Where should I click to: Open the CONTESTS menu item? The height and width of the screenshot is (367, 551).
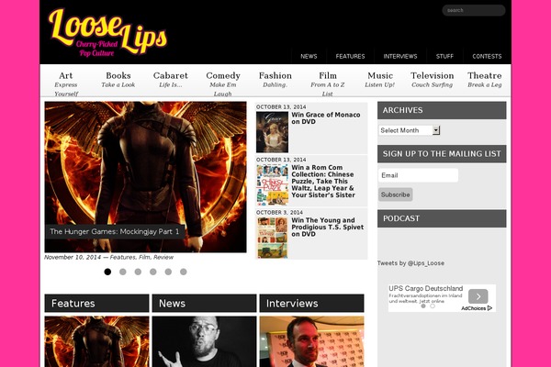[x=487, y=56]
